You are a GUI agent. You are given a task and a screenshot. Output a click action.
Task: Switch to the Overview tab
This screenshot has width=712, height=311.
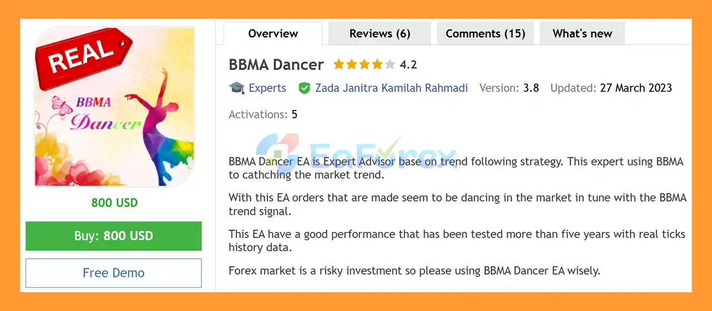pyautogui.click(x=273, y=33)
